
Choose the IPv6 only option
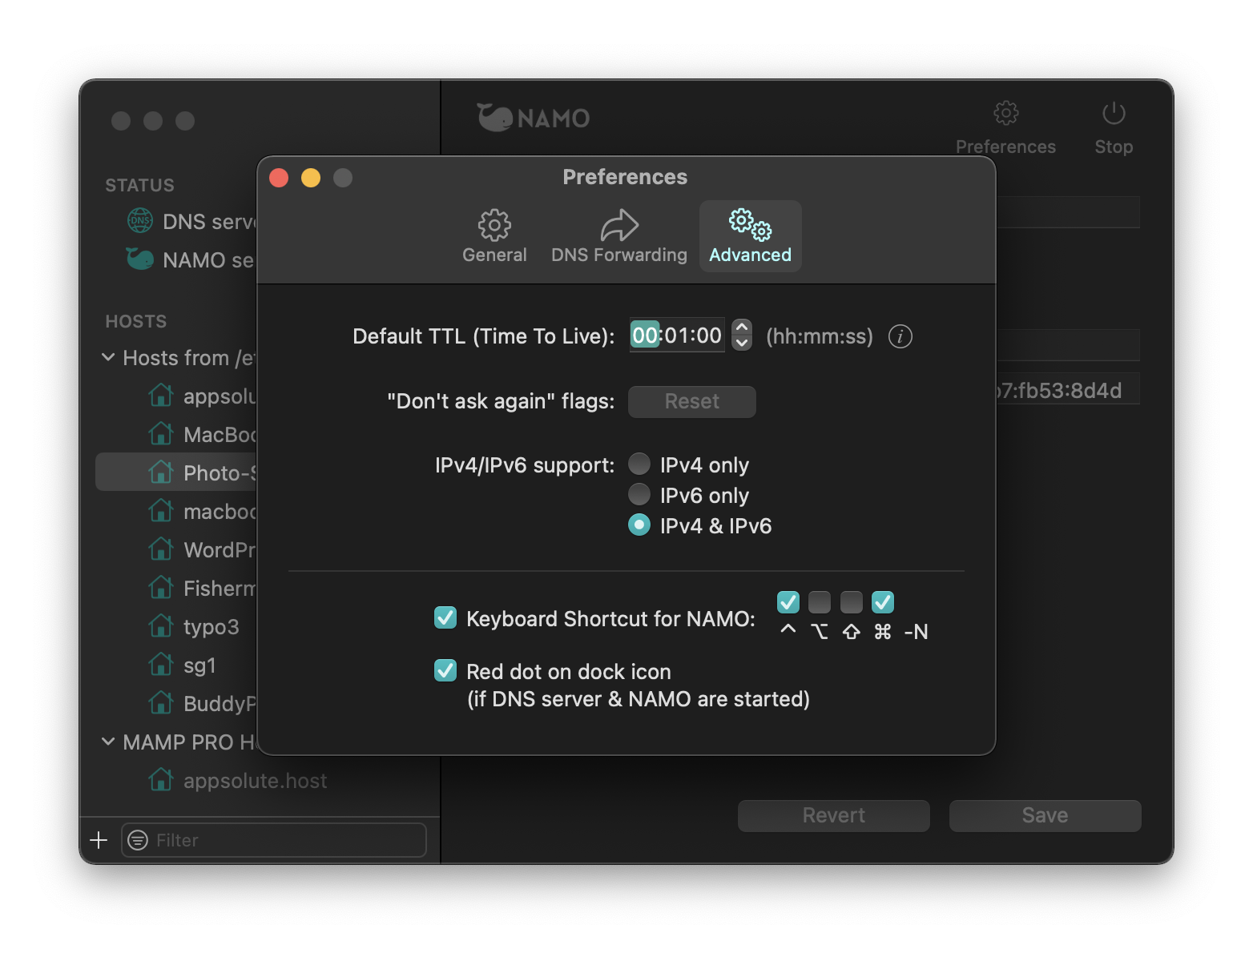pyautogui.click(x=639, y=494)
